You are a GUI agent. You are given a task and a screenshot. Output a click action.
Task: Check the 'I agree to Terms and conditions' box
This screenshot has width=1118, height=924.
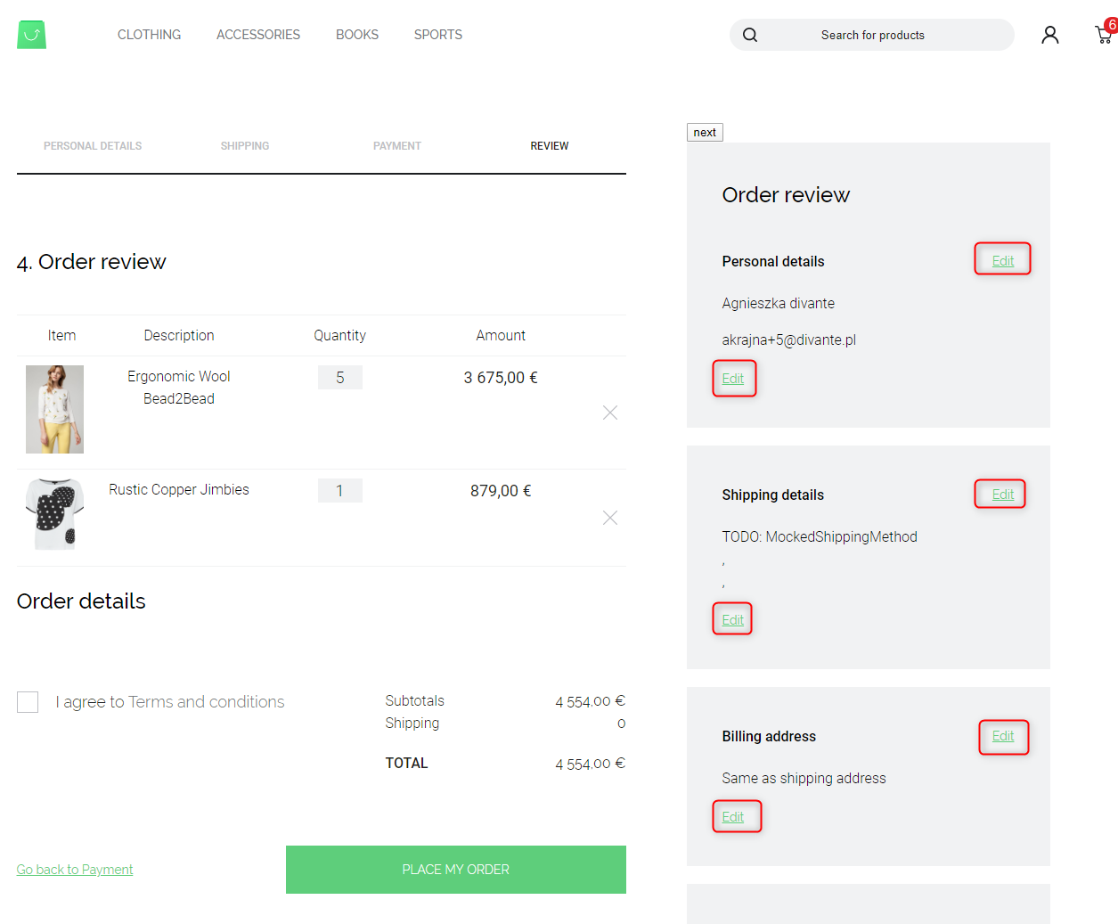[x=27, y=701]
